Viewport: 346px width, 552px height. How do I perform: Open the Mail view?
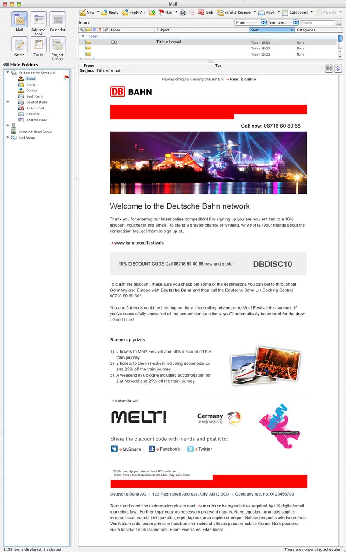[19, 22]
